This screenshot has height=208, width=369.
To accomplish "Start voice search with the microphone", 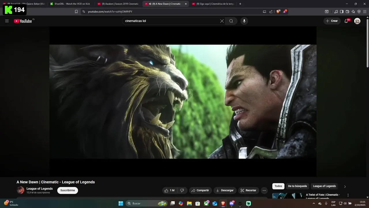I will [244, 21].
